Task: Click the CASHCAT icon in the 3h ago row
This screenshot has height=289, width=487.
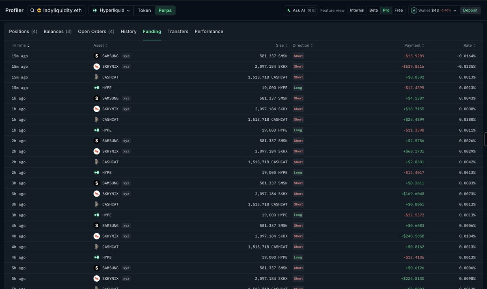Action: pos(97,204)
